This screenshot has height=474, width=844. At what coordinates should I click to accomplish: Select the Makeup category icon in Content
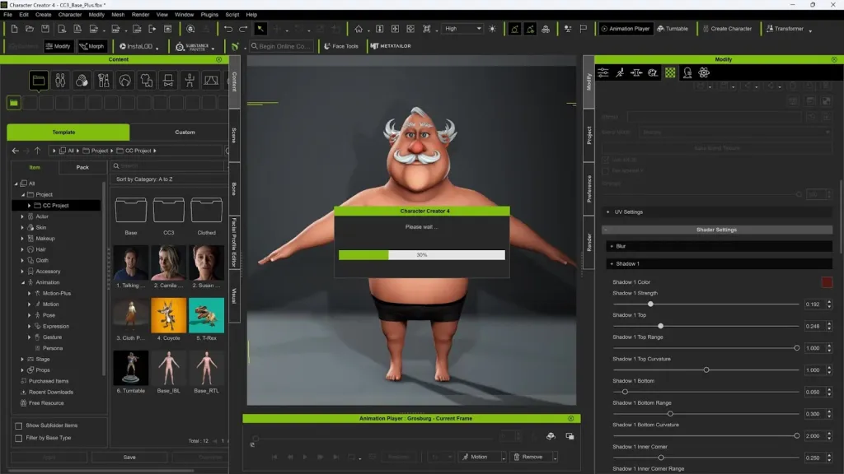pos(103,81)
